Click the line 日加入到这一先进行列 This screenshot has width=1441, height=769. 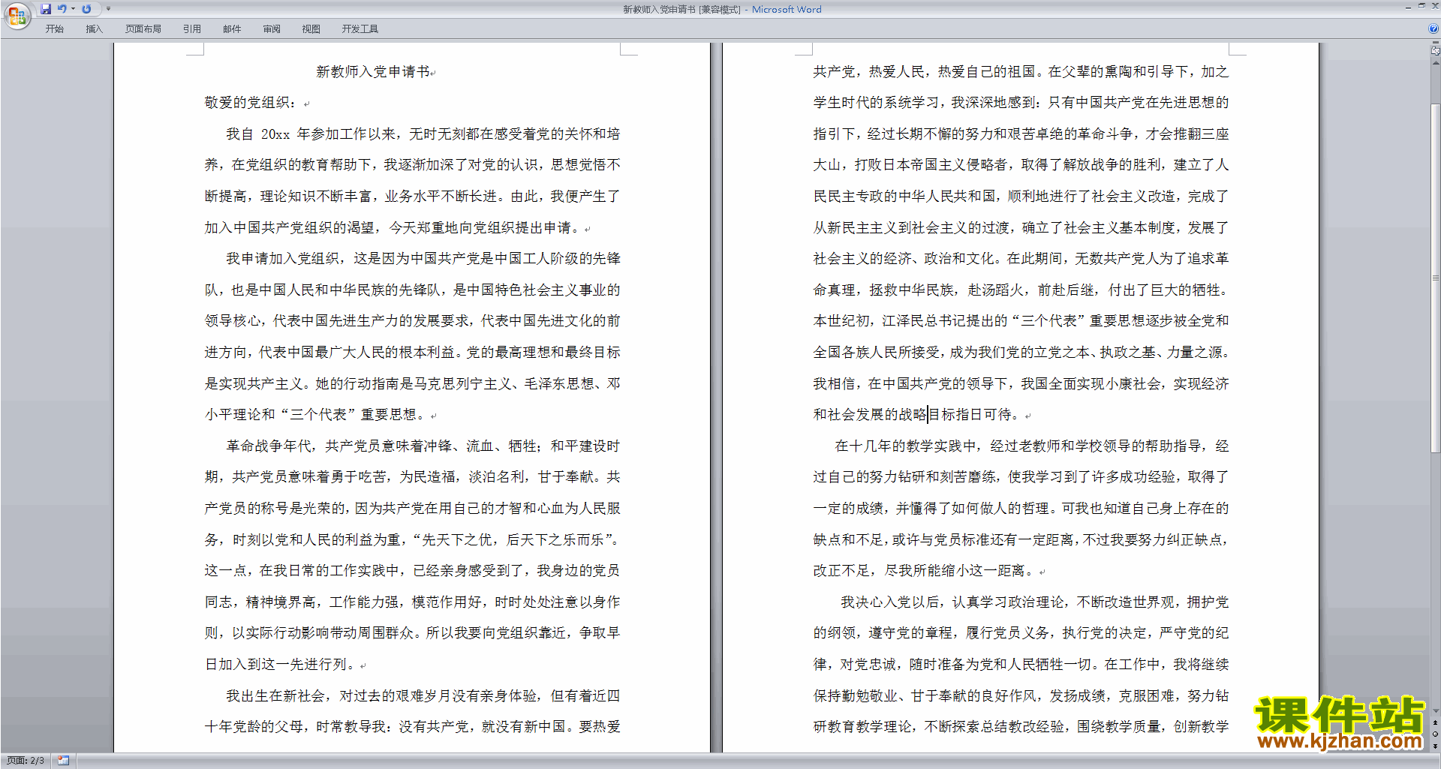tap(279, 665)
